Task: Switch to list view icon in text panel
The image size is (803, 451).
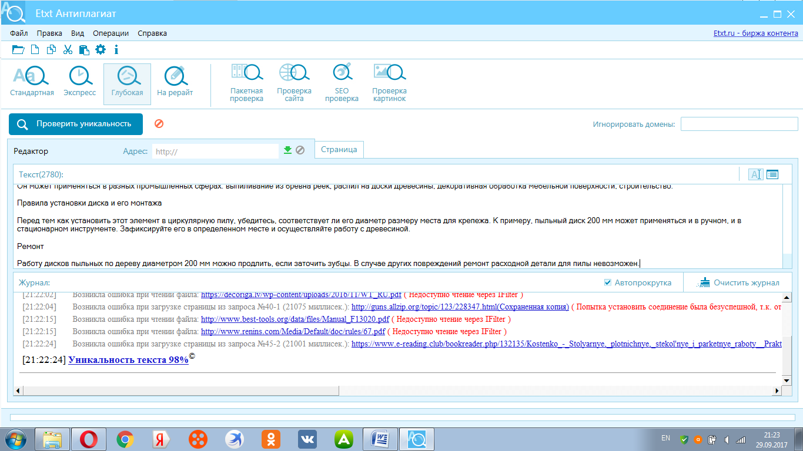Action: pyautogui.click(x=772, y=174)
